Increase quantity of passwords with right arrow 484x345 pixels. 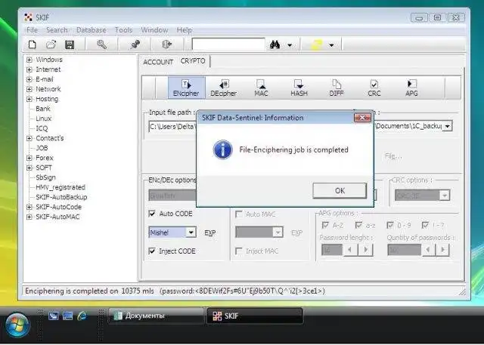(442, 250)
